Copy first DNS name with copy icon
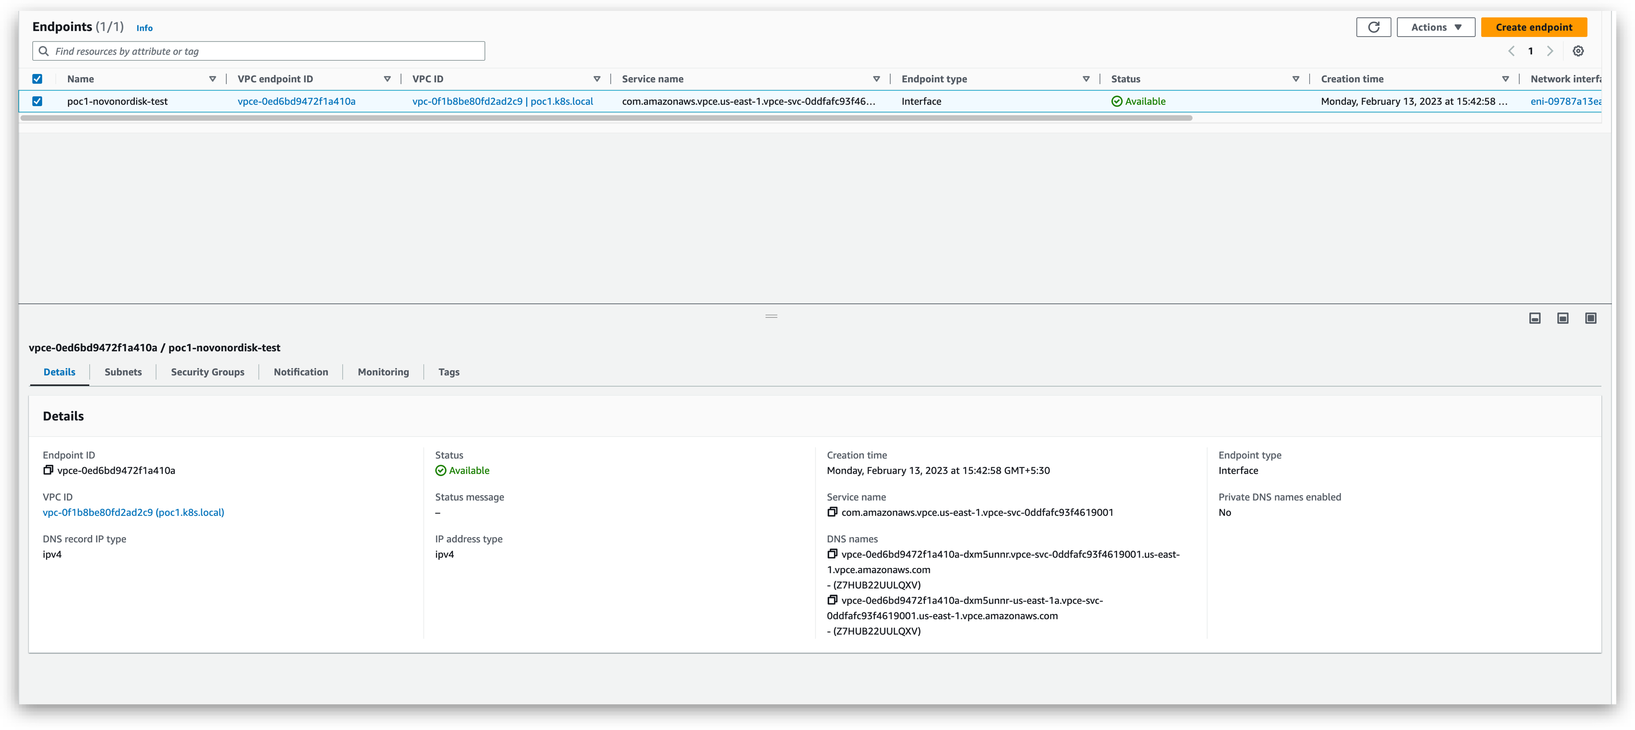The image size is (1635, 730). click(832, 554)
